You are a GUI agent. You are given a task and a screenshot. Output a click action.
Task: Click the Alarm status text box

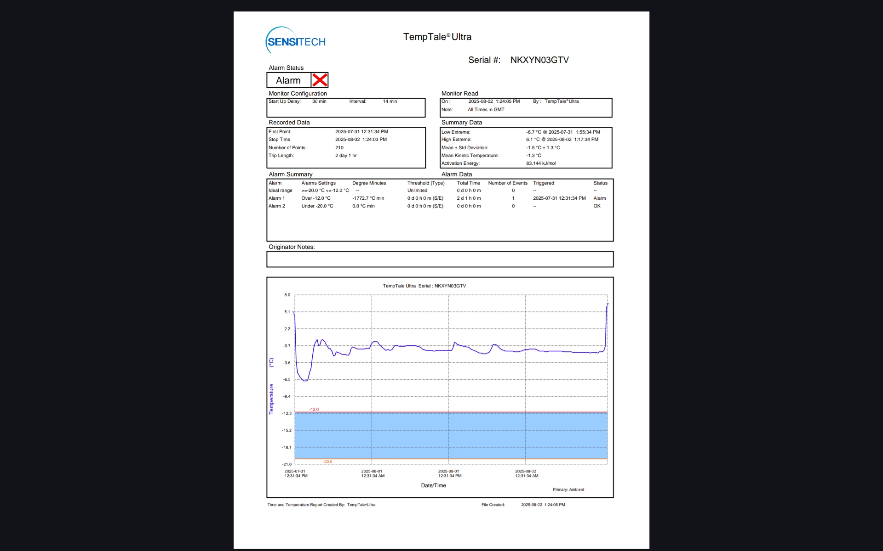pyautogui.click(x=288, y=80)
